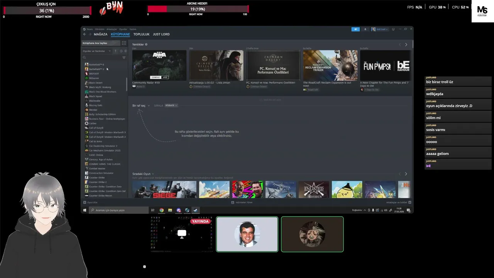Open the Rainbow Six Siege game tile
This screenshot has height=278, width=494.
(164, 190)
